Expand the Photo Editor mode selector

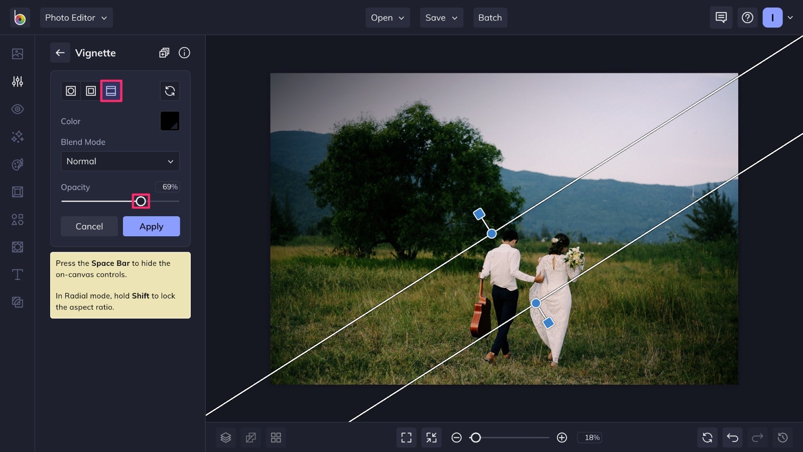point(76,18)
